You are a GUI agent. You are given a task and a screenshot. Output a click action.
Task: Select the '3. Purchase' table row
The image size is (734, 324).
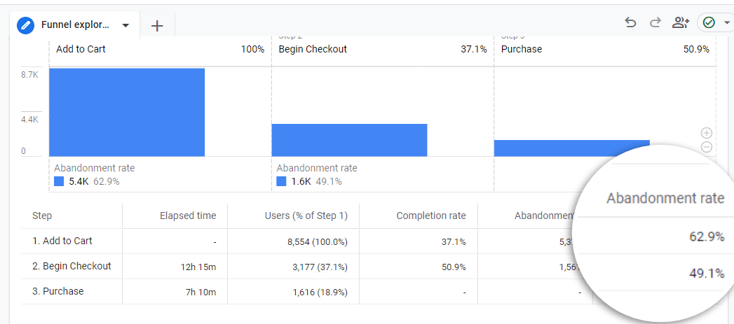click(x=57, y=291)
